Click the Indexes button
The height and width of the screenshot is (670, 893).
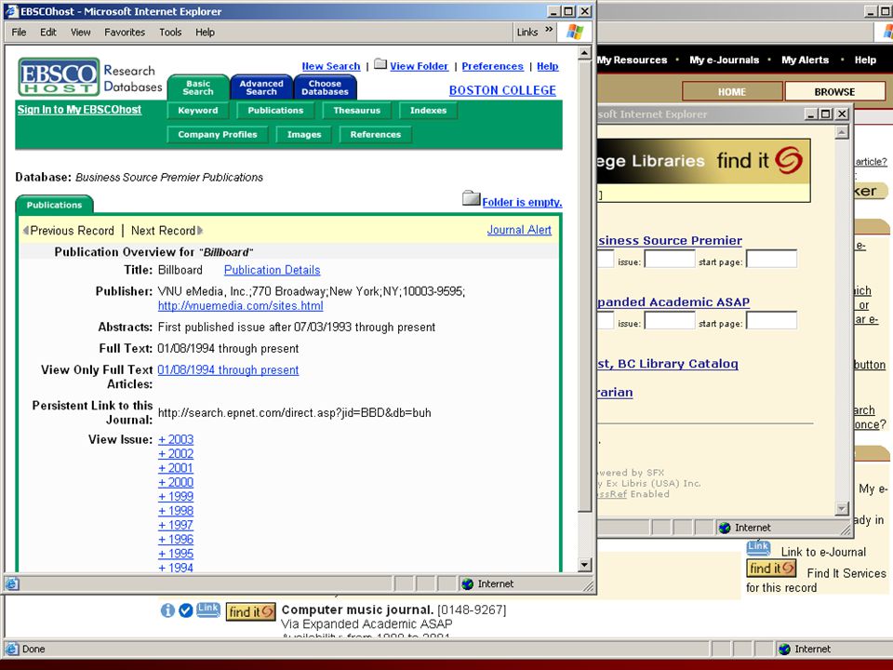click(x=428, y=111)
